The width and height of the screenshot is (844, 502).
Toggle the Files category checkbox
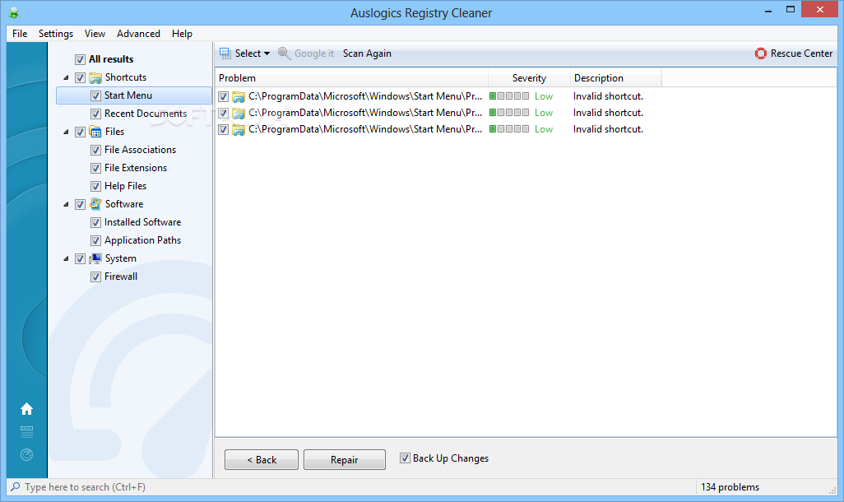point(80,132)
